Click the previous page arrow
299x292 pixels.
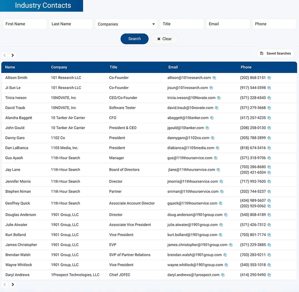click(4, 55)
